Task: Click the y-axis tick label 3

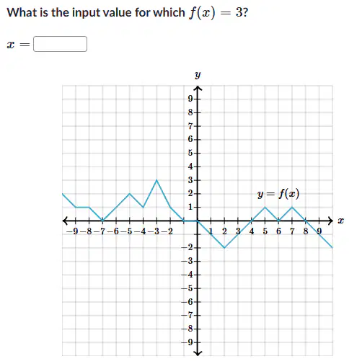Action: (190, 180)
